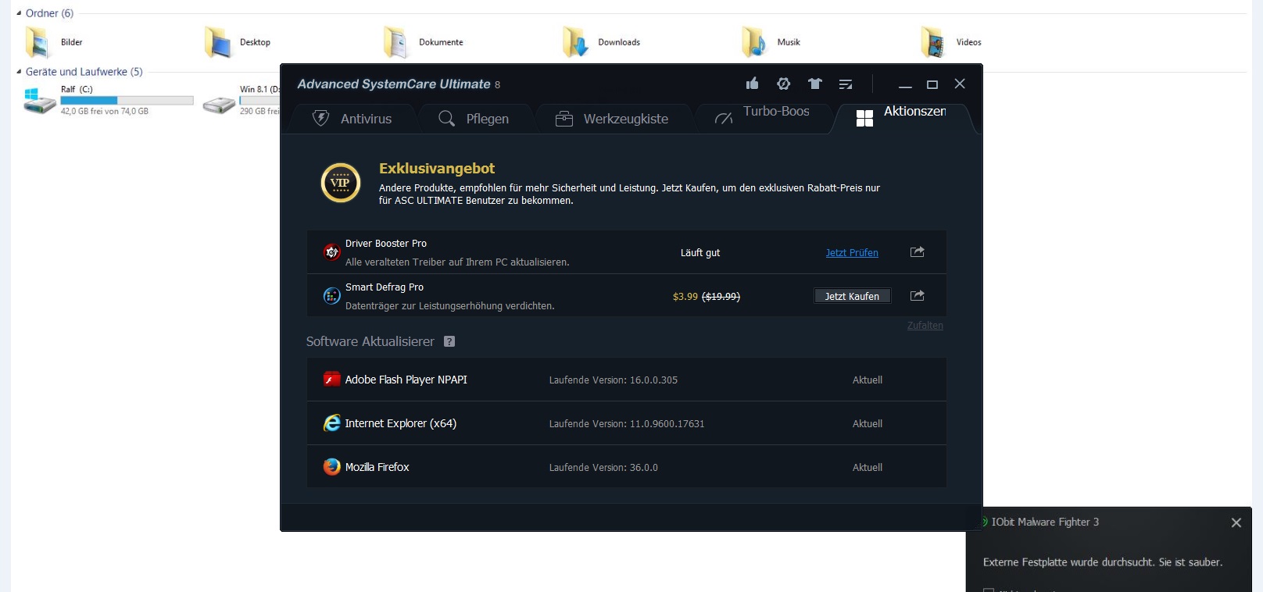Image resolution: width=1263 pixels, height=592 pixels.
Task: Click the 'Externe Festplatte wurde durchsucht' message
Action: (x=1102, y=562)
